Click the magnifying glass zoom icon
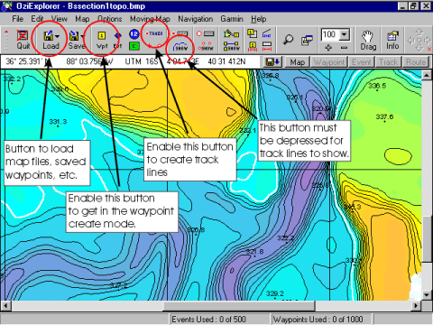433x325 pixels. (288, 40)
